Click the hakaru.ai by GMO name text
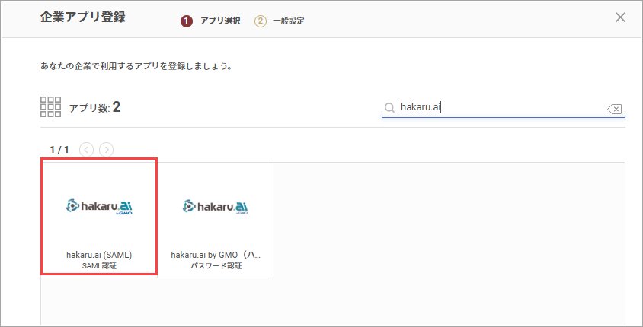 216,255
